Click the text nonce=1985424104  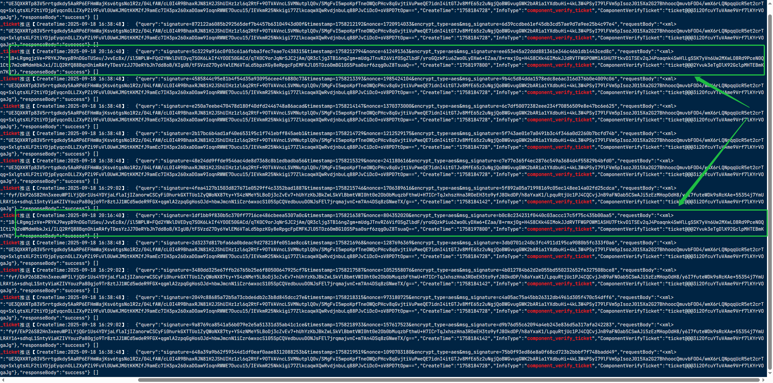[390, 79]
